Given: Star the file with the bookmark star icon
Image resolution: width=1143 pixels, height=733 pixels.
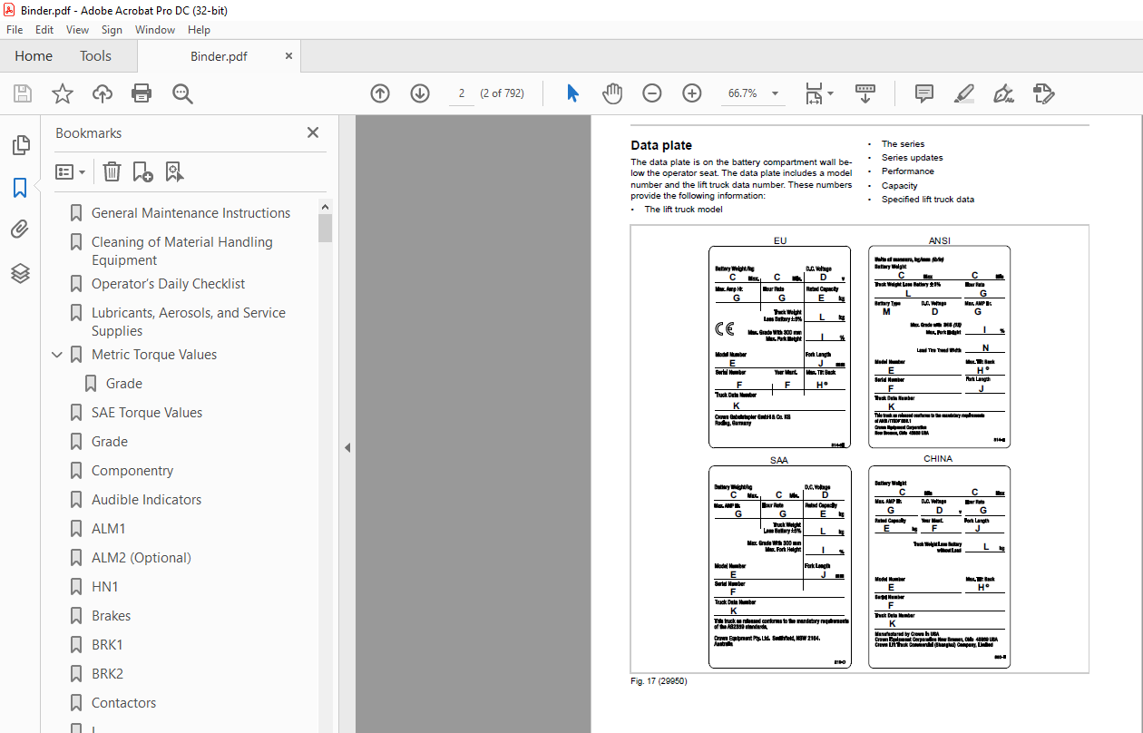Looking at the screenshot, I should pyautogui.click(x=63, y=93).
